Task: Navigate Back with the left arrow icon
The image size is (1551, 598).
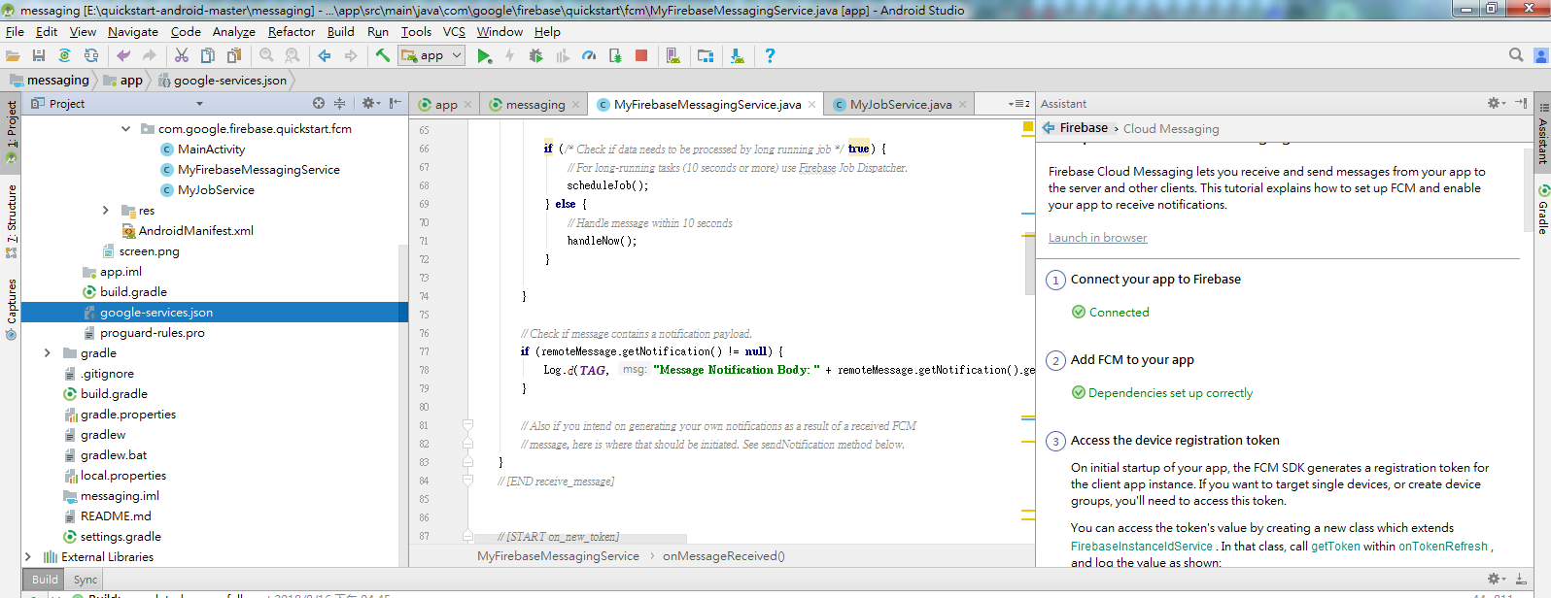Action: pyautogui.click(x=325, y=56)
